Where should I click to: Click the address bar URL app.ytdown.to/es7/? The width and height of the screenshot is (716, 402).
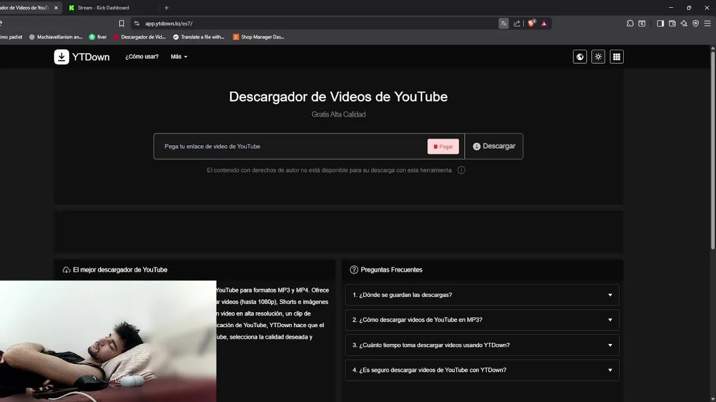(x=169, y=23)
